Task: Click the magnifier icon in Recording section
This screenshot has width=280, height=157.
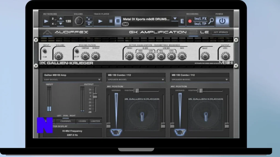Action: [x=211, y=21]
